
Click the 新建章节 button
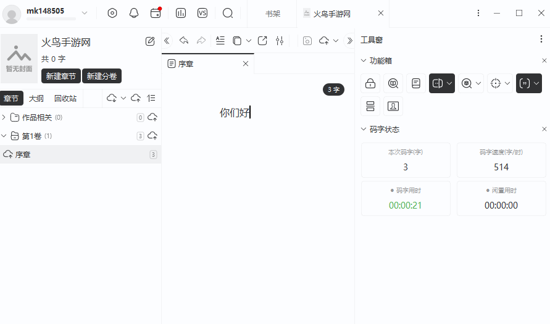61,76
